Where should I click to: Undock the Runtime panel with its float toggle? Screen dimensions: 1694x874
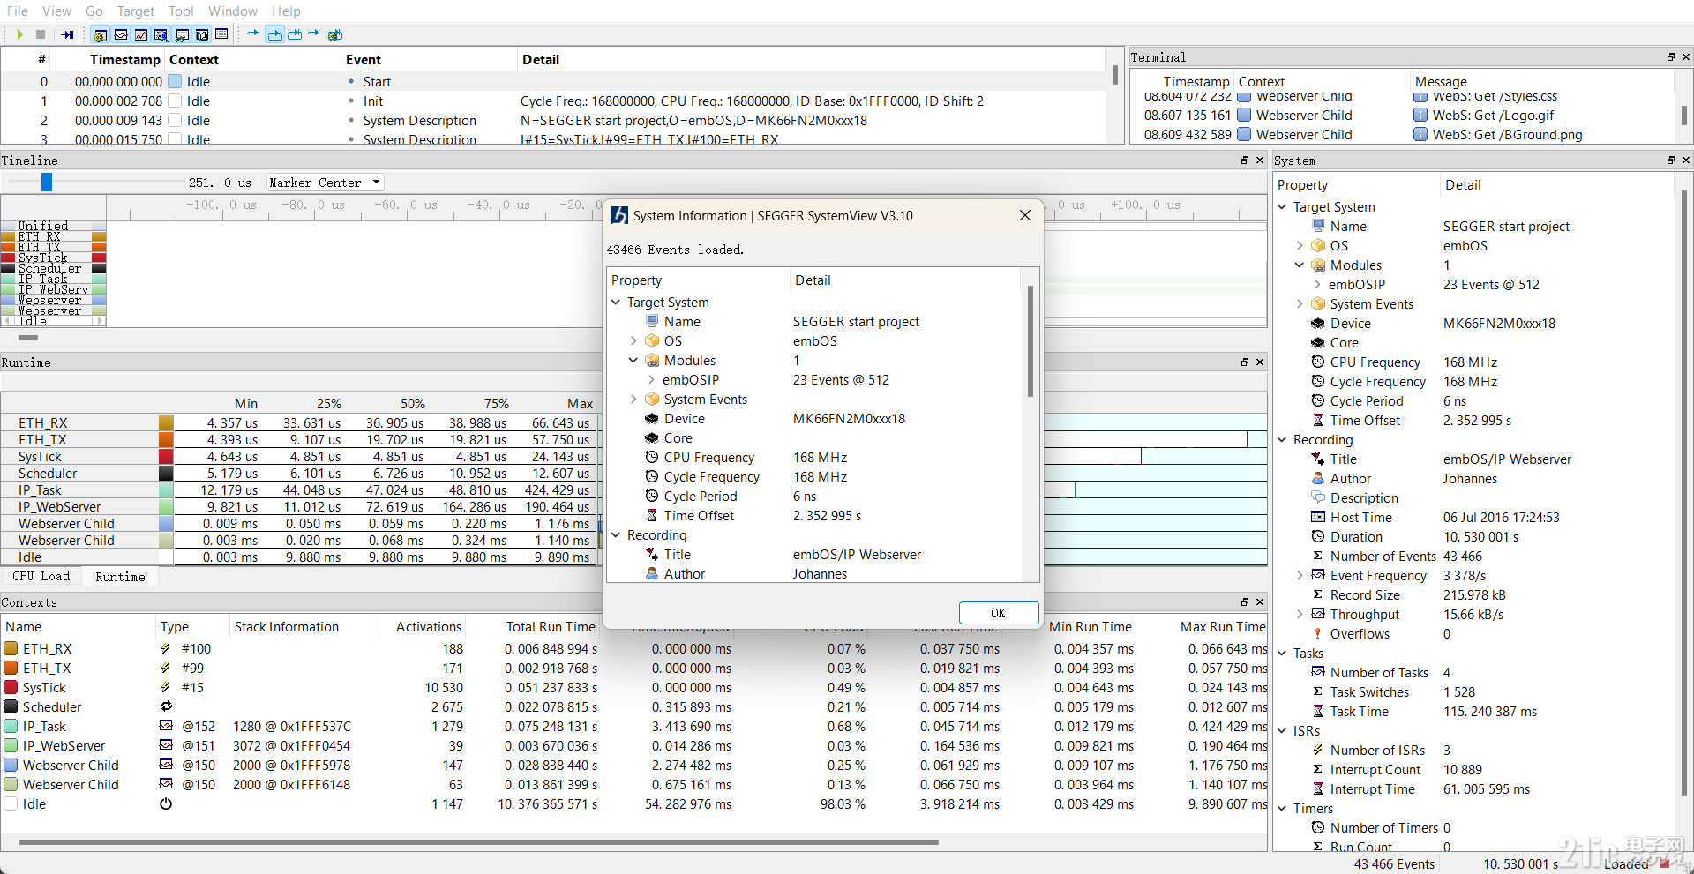coord(1244,362)
